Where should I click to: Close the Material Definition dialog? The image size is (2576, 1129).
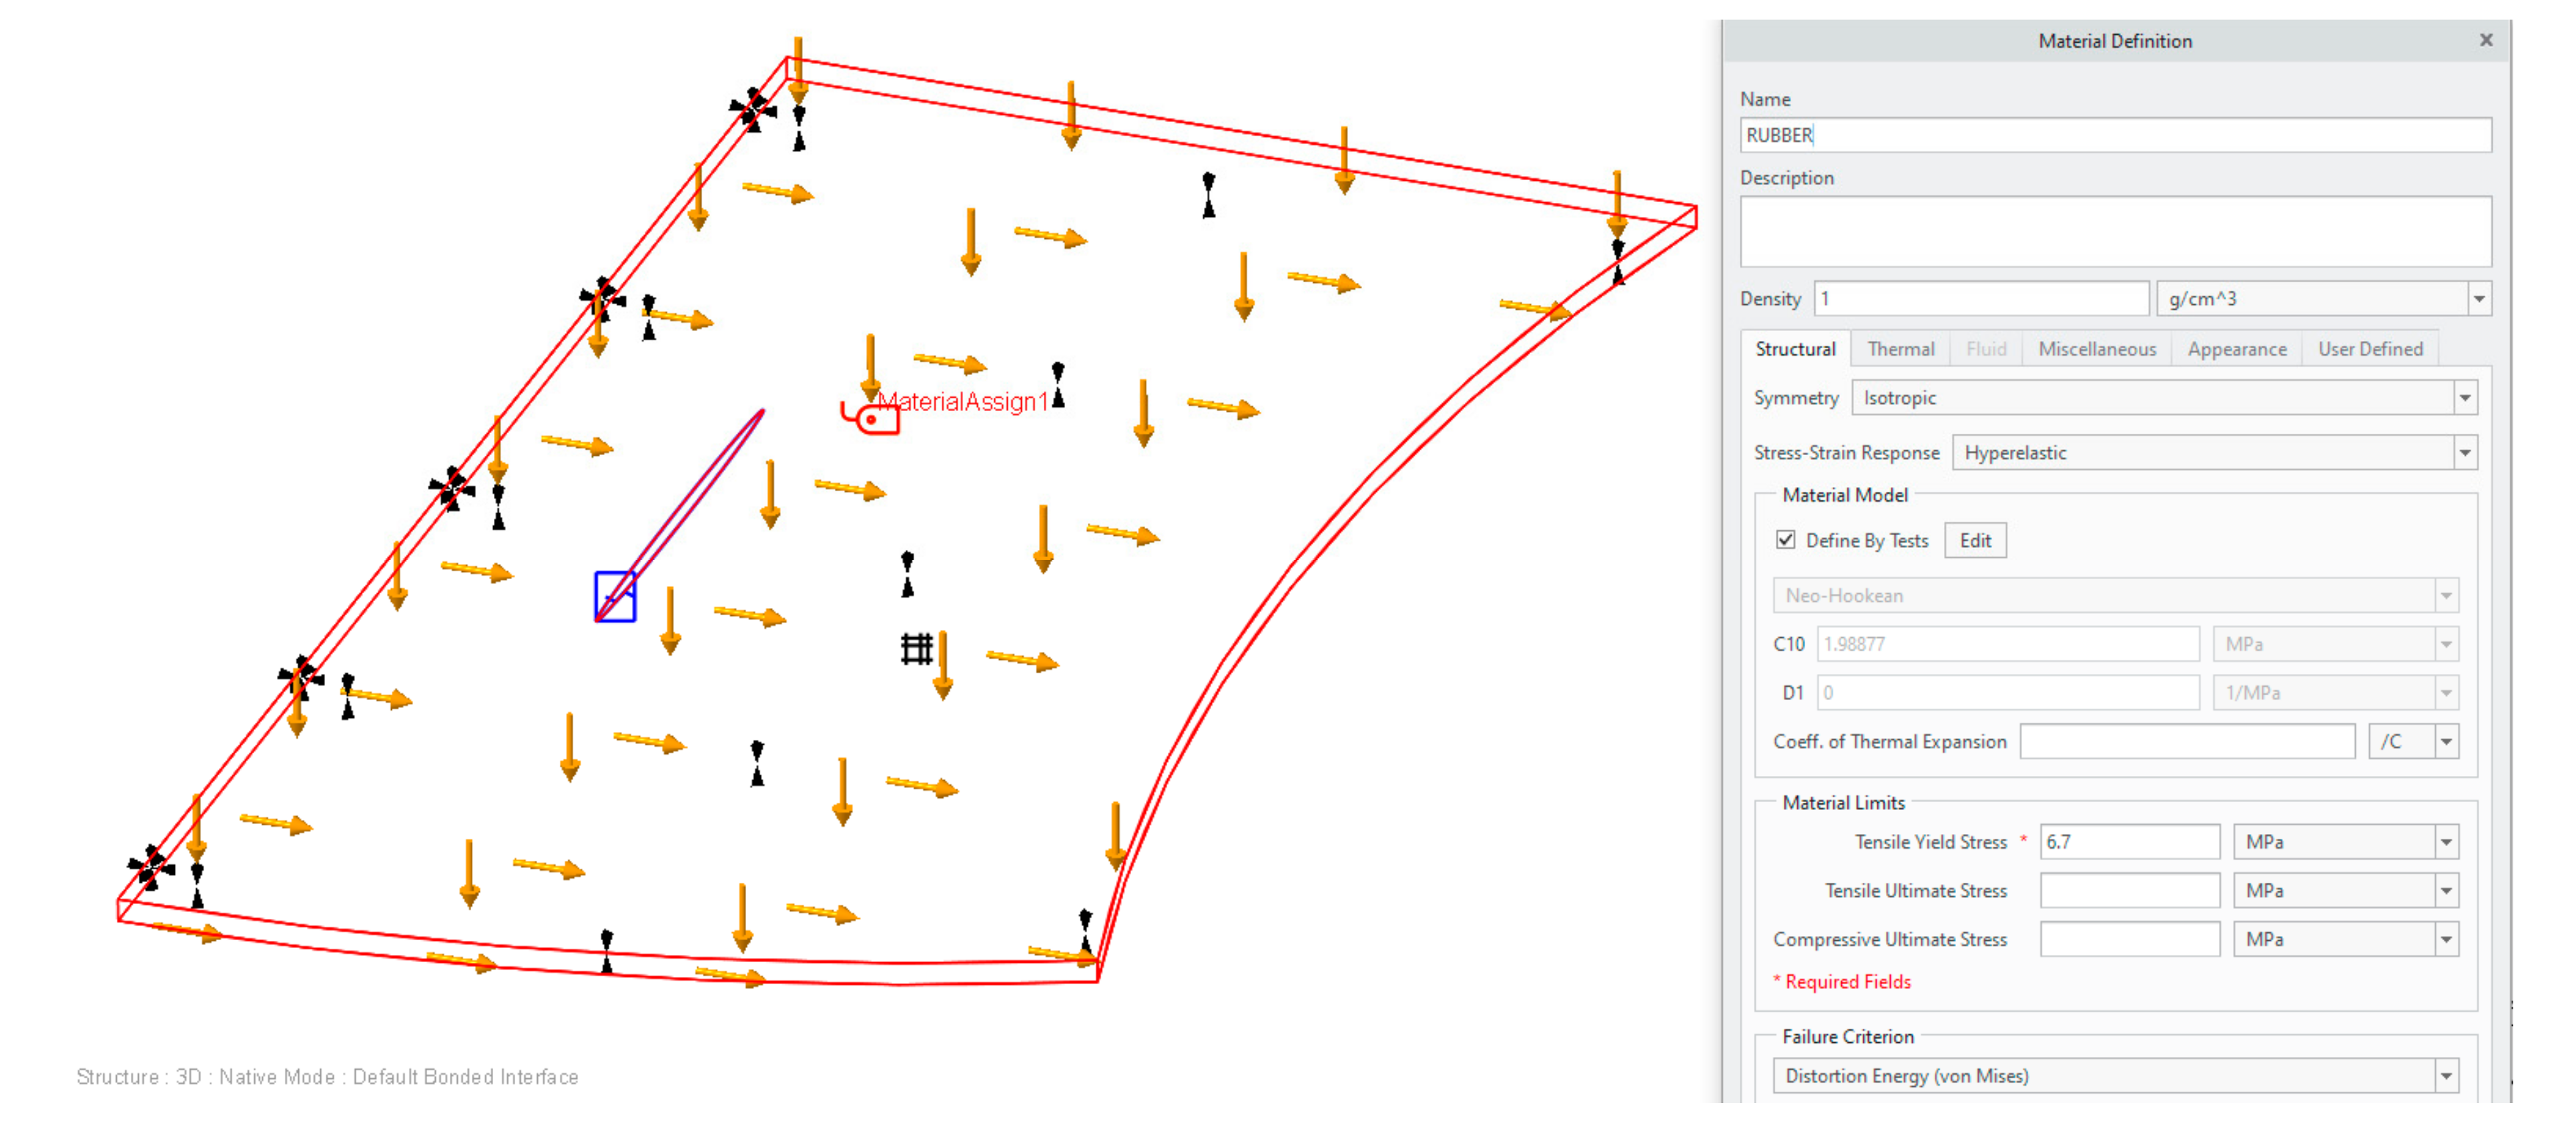(x=2486, y=40)
